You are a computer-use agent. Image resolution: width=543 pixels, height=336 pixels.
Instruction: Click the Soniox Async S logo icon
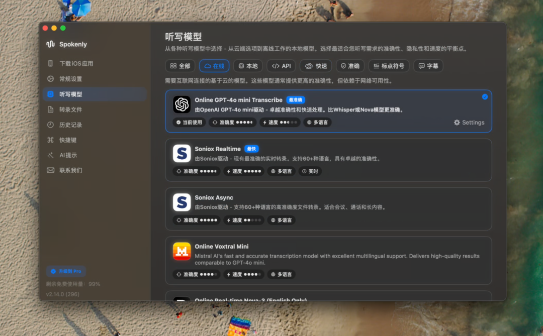click(182, 202)
